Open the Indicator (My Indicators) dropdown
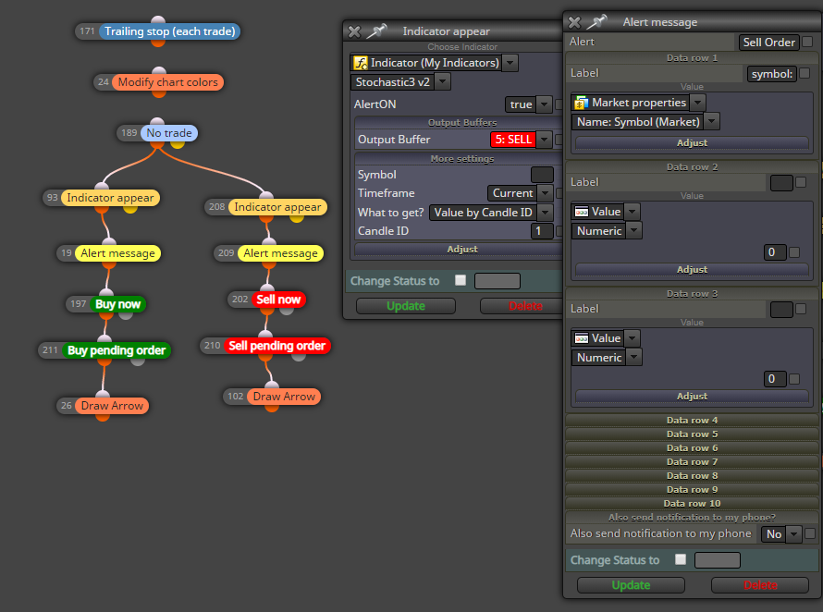This screenshot has height=612, width=823. (510, 63)
